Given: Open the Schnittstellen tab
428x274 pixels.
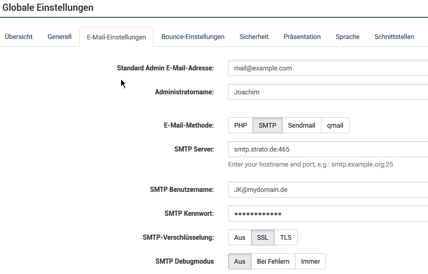Looking at the screenshot, I should click(x=394, y=37).
